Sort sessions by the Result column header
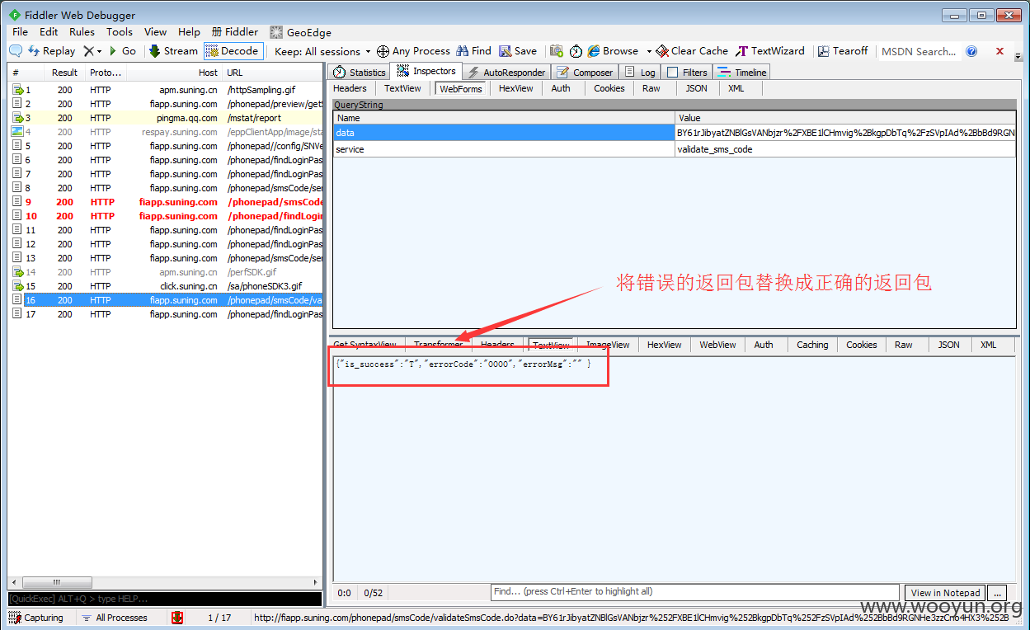Image resolution: width=1030 pixels, height=630 pixels. coord(64,73)
